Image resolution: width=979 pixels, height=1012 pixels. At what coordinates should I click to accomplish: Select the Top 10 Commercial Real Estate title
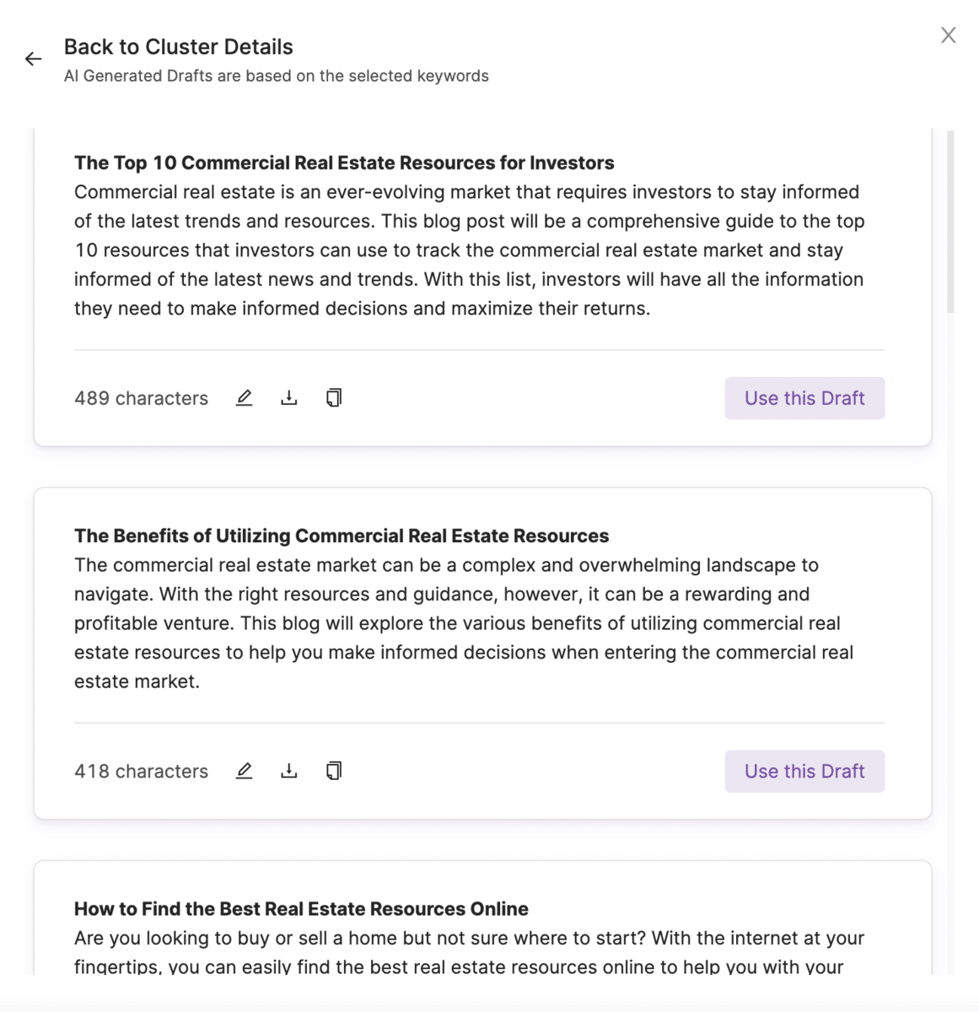tap(344, 163)
